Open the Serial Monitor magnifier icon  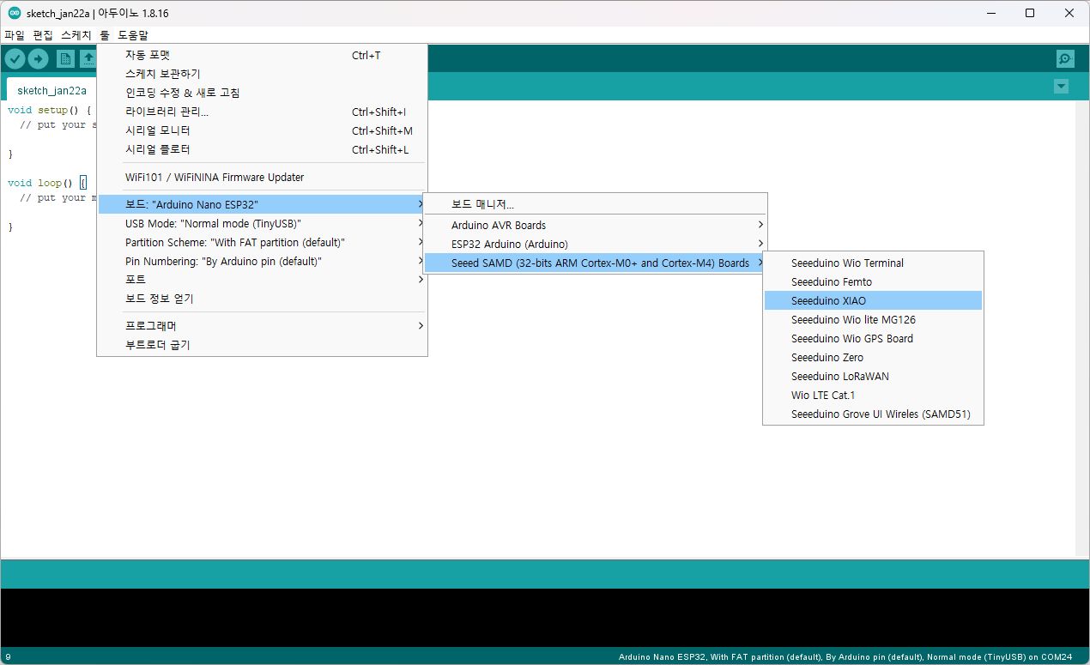(1065, 58)
